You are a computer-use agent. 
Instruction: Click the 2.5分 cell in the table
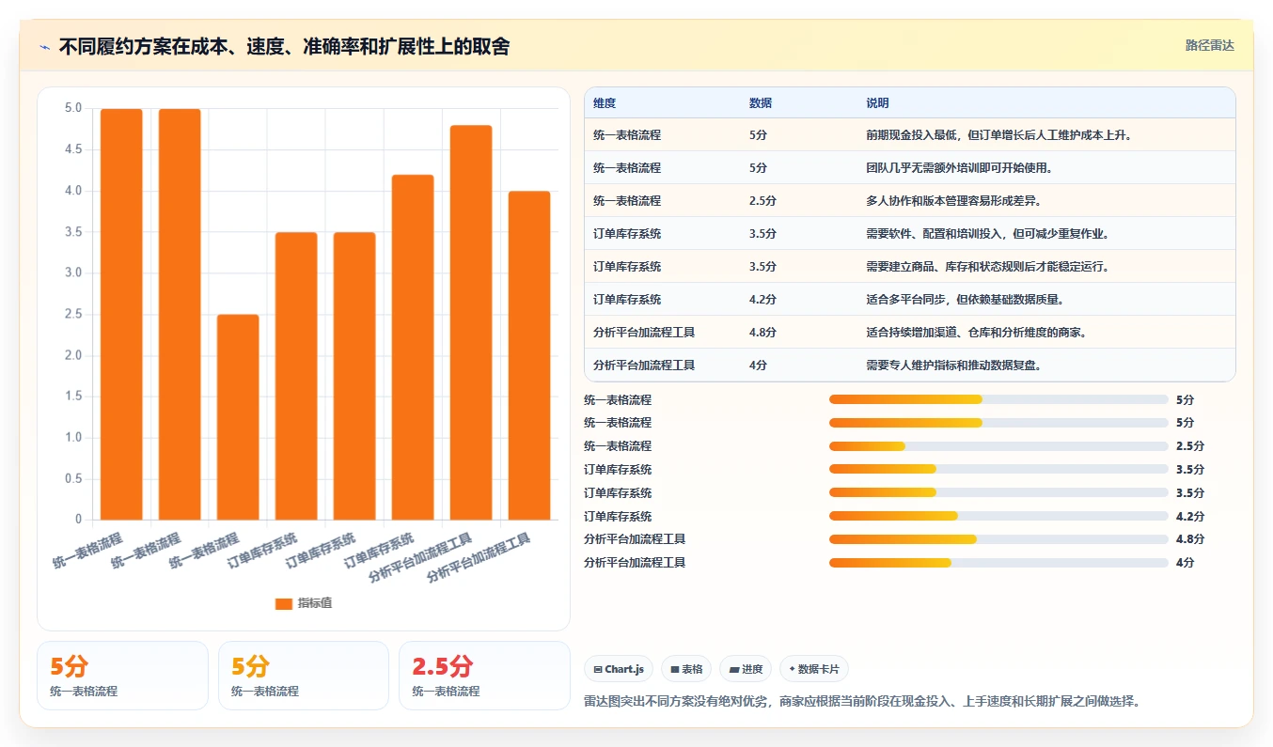pos(762,201)
